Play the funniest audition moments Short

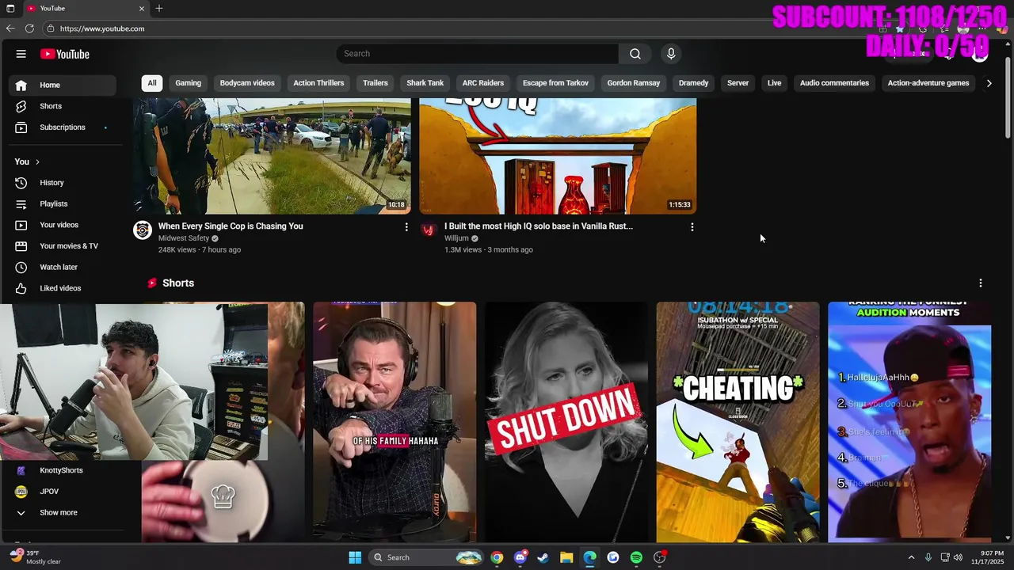[909, 422]
